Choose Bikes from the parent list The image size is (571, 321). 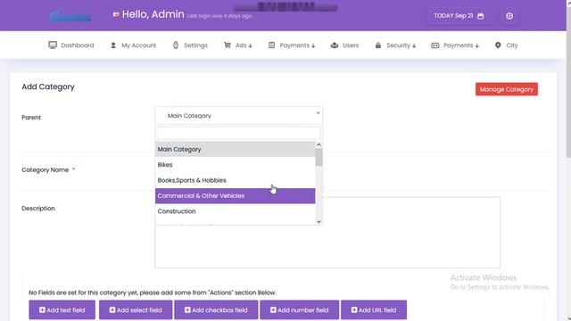(x=236, y=165)
